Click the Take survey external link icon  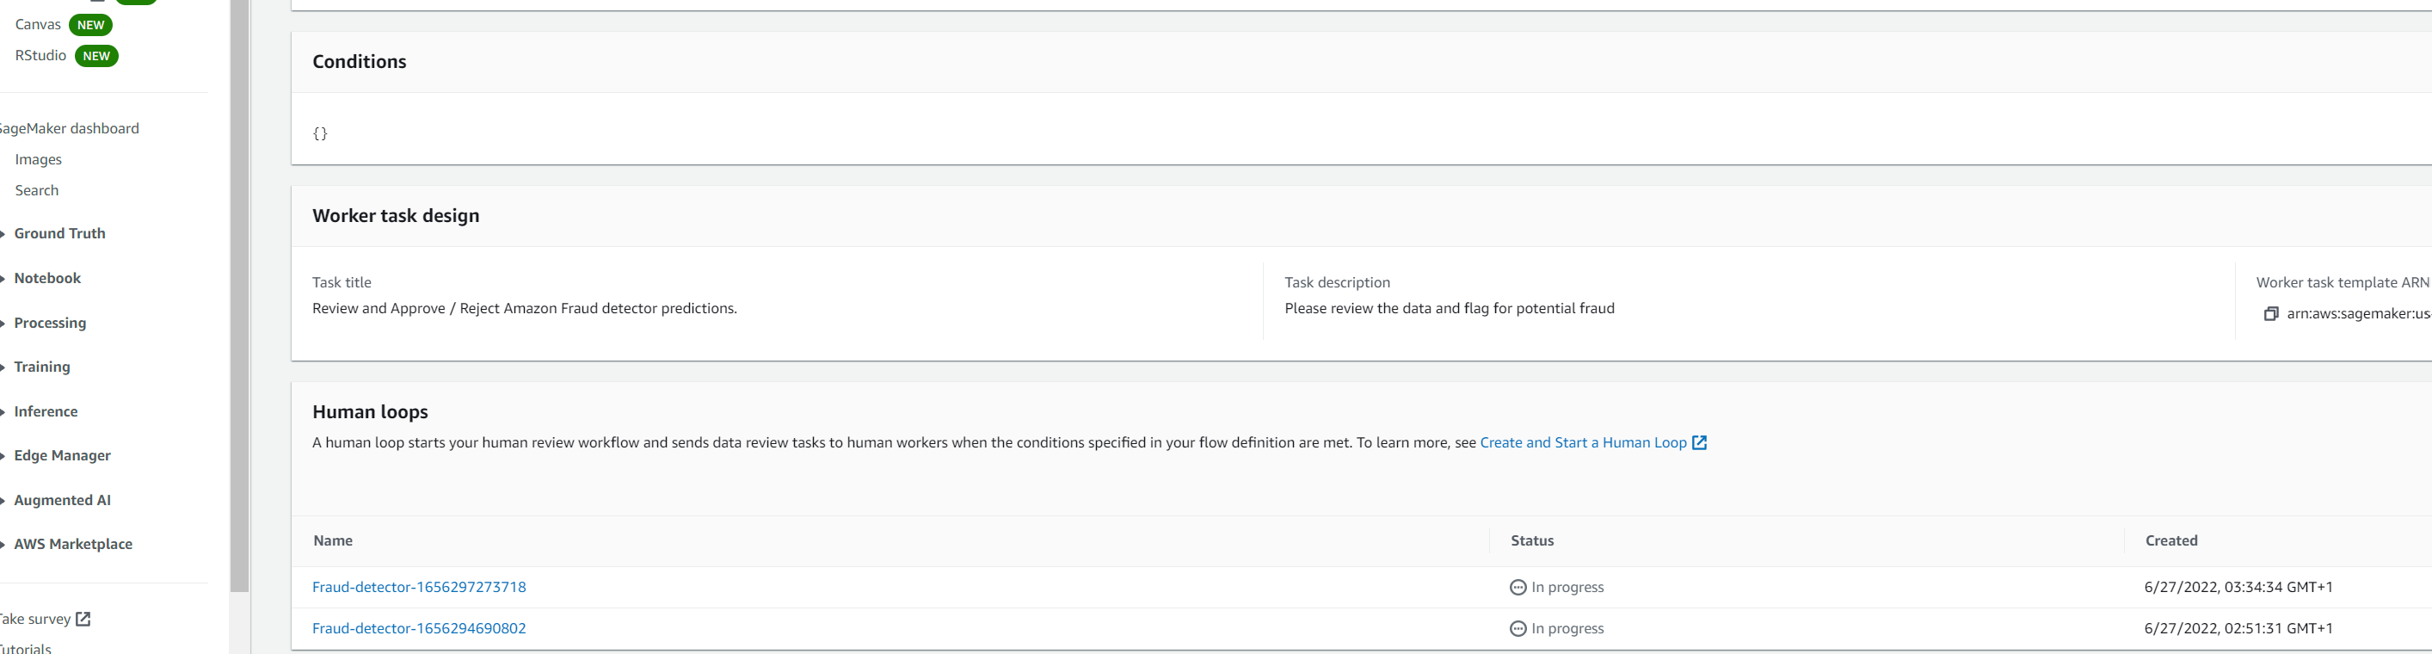point(83,619)
